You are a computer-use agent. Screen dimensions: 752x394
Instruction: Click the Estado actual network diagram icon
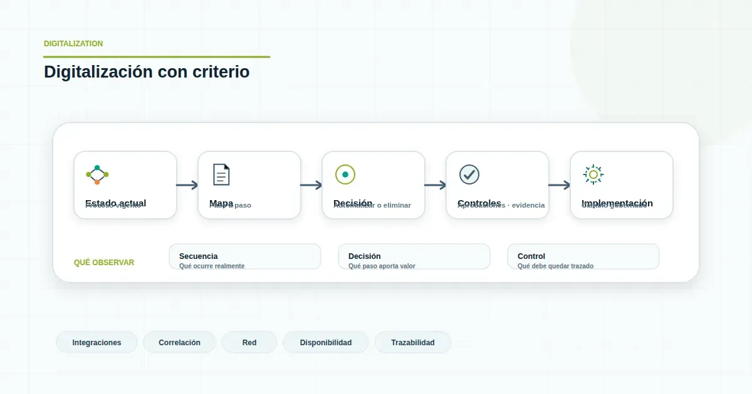point(97,174)
